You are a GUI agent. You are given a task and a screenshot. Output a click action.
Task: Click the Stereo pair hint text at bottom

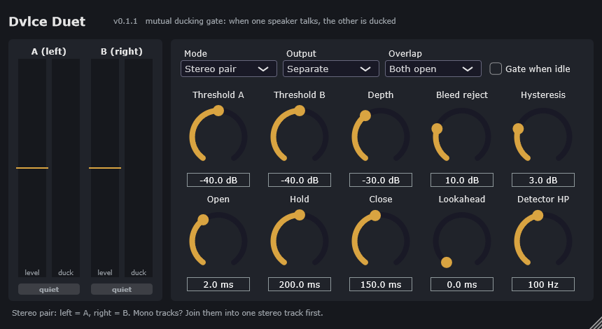[167, 313]
